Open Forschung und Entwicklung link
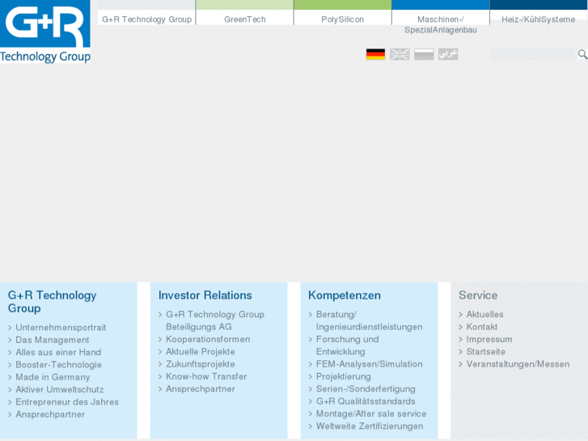Image resolution: width=588 pixels, height=441 pixels. pyautogui.click(x=348, y=346)
